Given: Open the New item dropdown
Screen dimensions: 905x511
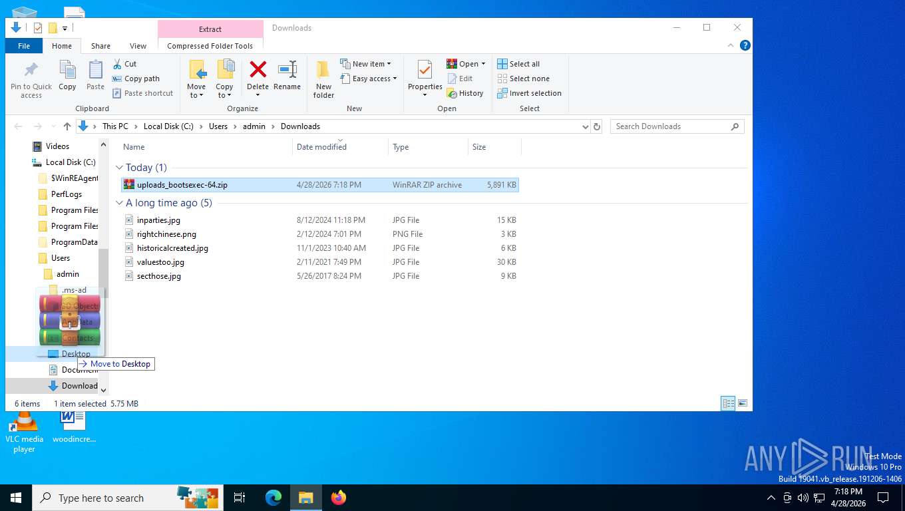Looking at the screenshot, I should tap(365, 64).
